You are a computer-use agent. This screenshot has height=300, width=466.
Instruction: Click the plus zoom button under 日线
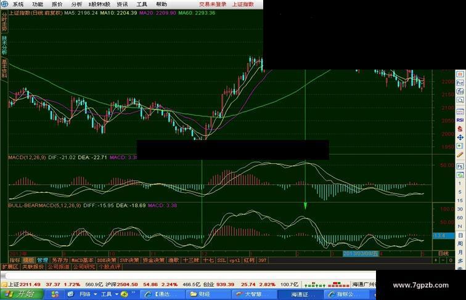[x=436, y=260]
